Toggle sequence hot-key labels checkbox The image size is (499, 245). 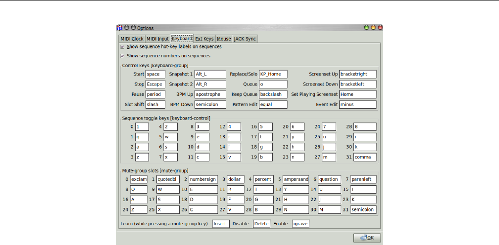tap(122, 47)
